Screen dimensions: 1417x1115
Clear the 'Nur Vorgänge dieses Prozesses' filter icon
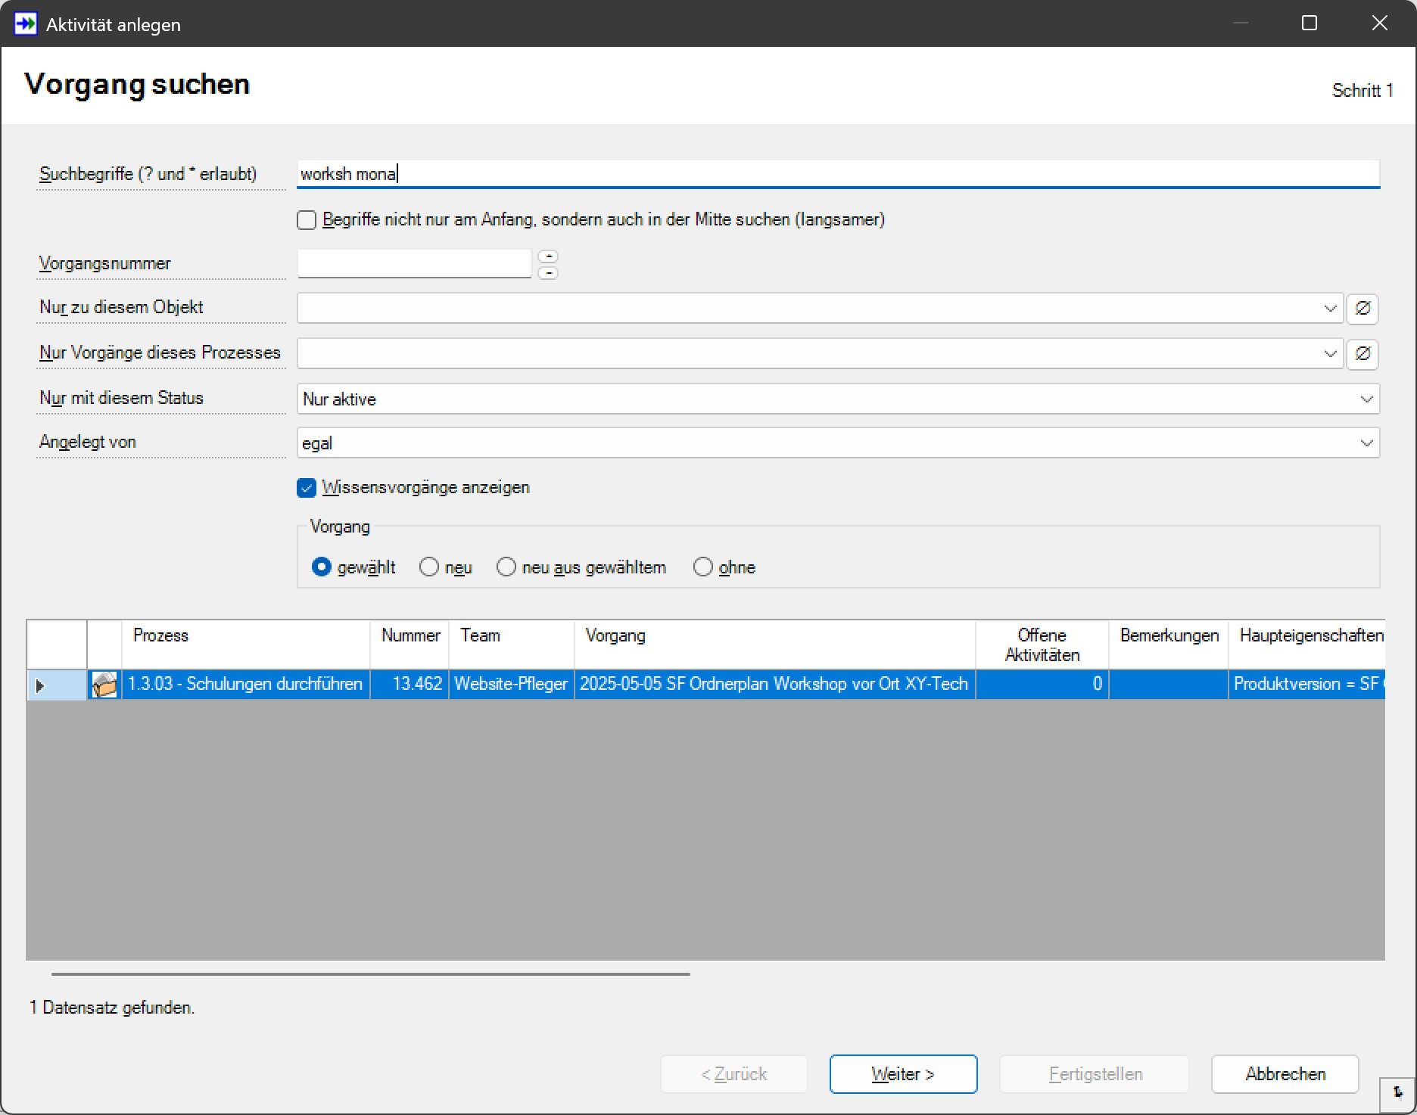coord(1362,353)
